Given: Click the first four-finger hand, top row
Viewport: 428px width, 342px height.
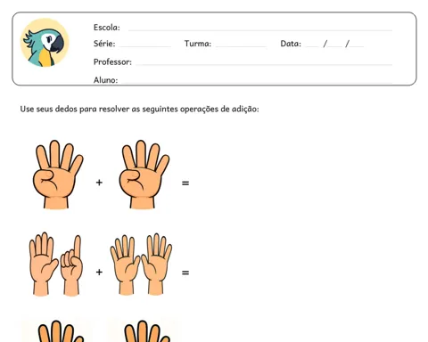Looking at the screenshot, I should pos(58,175).
